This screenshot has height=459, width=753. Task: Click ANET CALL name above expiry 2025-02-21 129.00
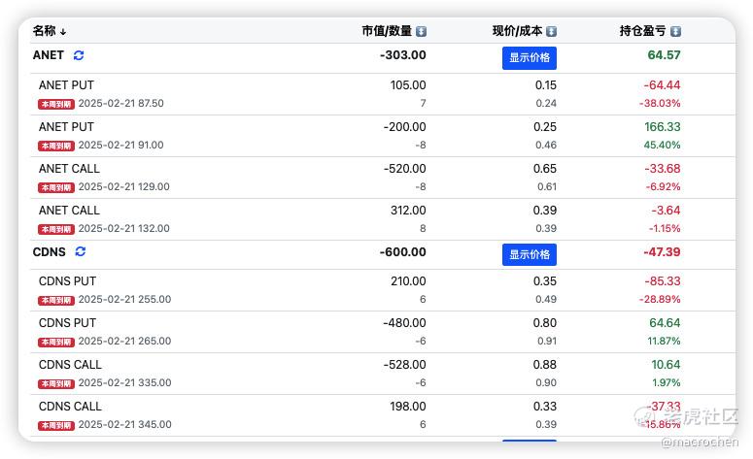69,168
